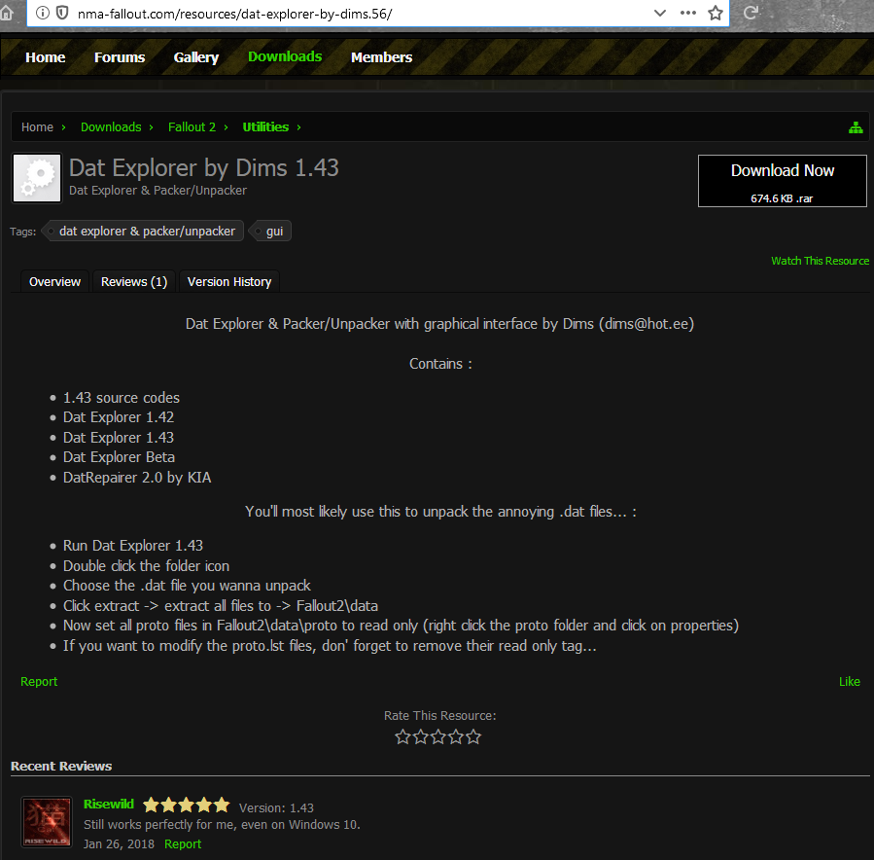Image resolution: width=874 pixels, height=860 pixels.
Task: Open Risewild's avatar image
Action: coord(47,821)
